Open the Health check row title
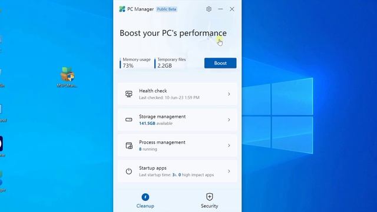377x212 pixels. point(153,91)
